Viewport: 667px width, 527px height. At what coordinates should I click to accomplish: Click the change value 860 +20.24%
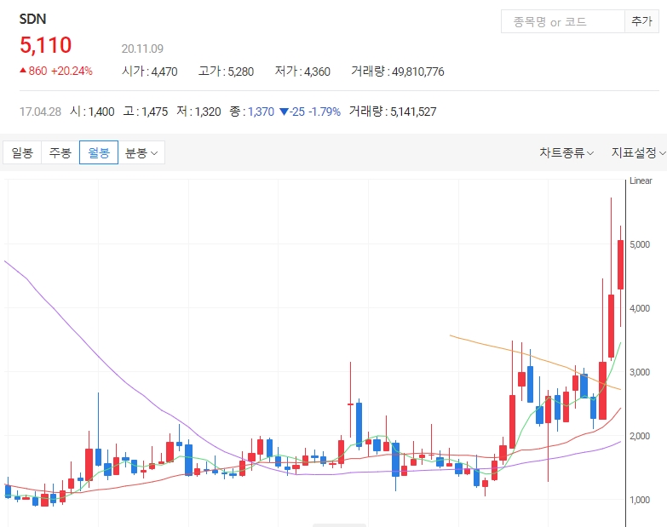(56, 71)
